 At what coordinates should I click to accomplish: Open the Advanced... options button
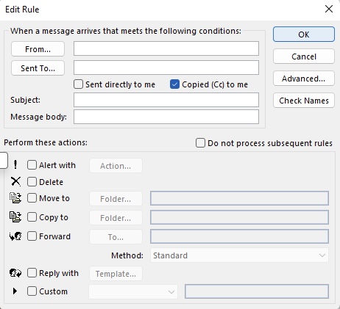point(304,79)
